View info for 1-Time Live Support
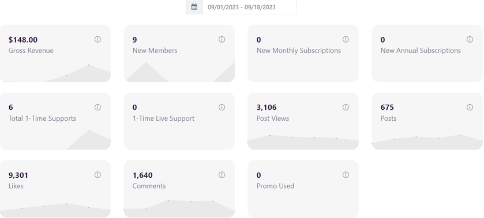Screen dimensions: 484x218 [222, 107]
